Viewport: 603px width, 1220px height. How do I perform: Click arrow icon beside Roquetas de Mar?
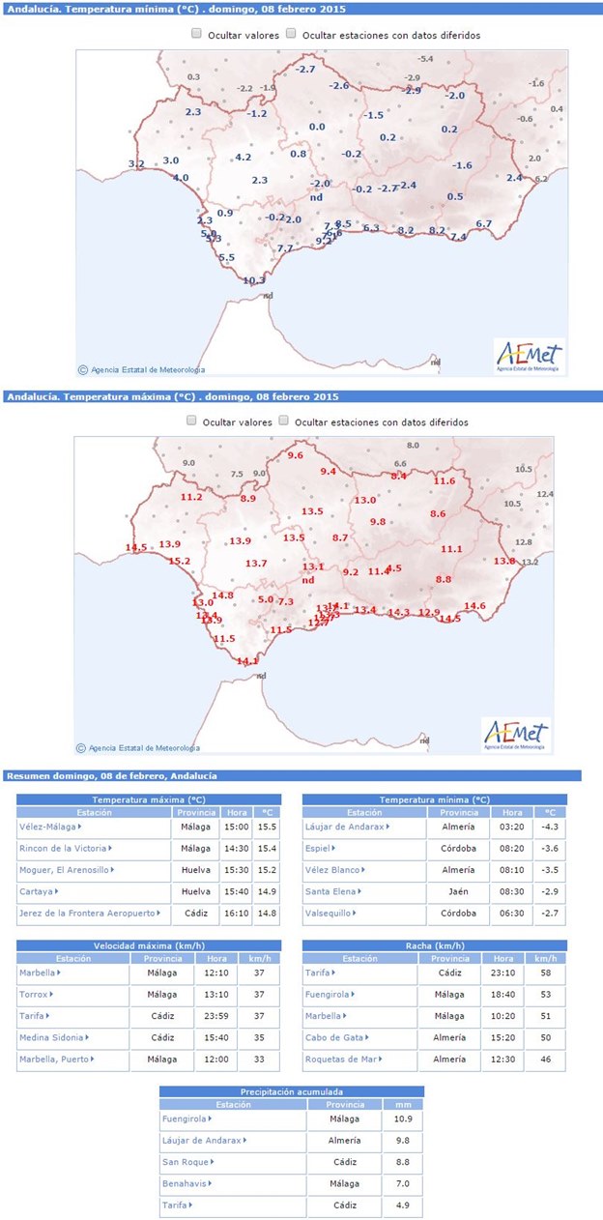[371, 1060]
